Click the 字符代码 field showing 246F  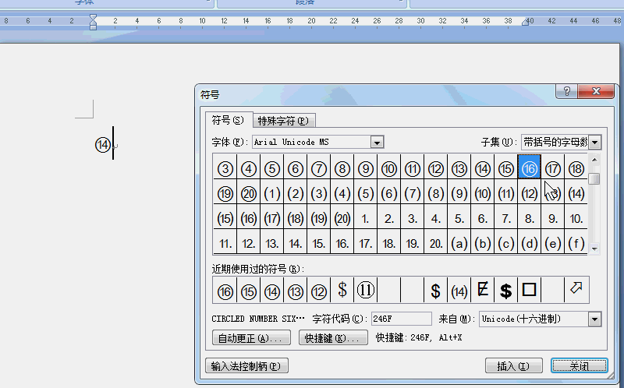pos(401,319)
